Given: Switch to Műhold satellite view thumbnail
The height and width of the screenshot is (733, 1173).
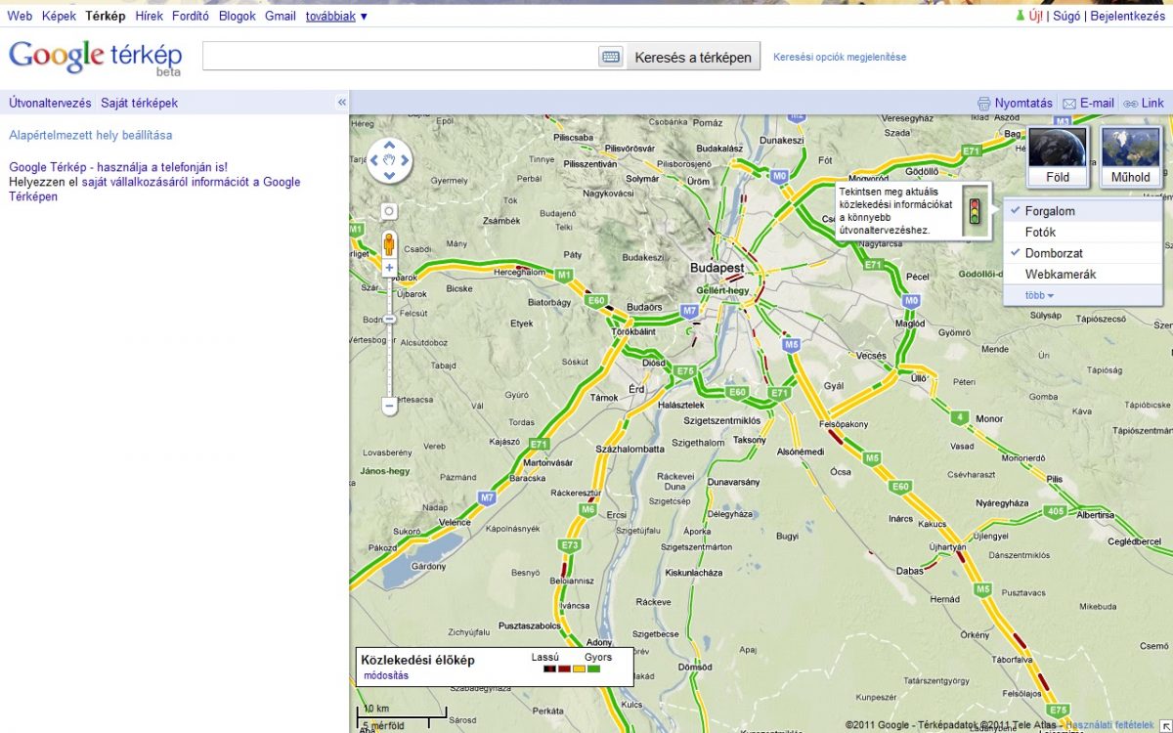Looking at the screenshot, I should tap(1130, 156).
